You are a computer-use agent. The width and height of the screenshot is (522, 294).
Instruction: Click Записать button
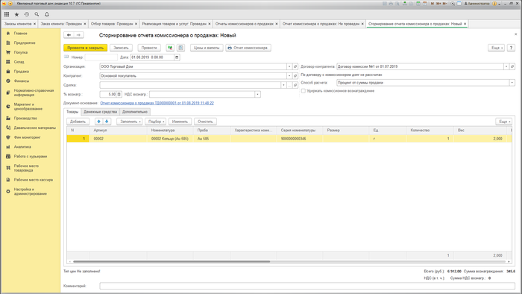click(121, 48)
